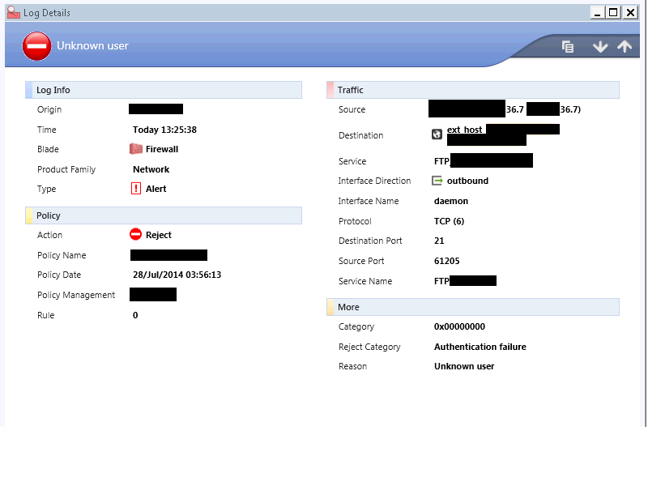Click the ext host destination label

click(x=465, y=129)
